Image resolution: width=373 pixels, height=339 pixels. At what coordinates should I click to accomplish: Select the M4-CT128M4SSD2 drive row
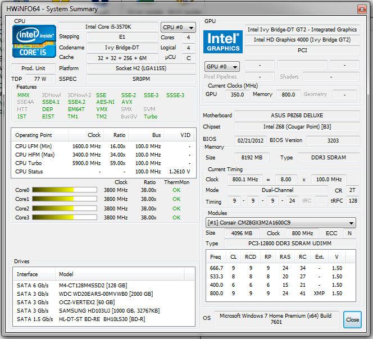104,285
